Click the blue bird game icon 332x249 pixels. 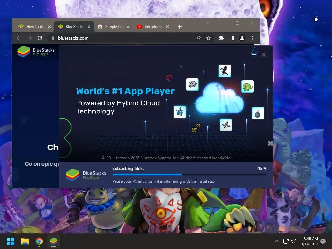click(x=180, y=112)
